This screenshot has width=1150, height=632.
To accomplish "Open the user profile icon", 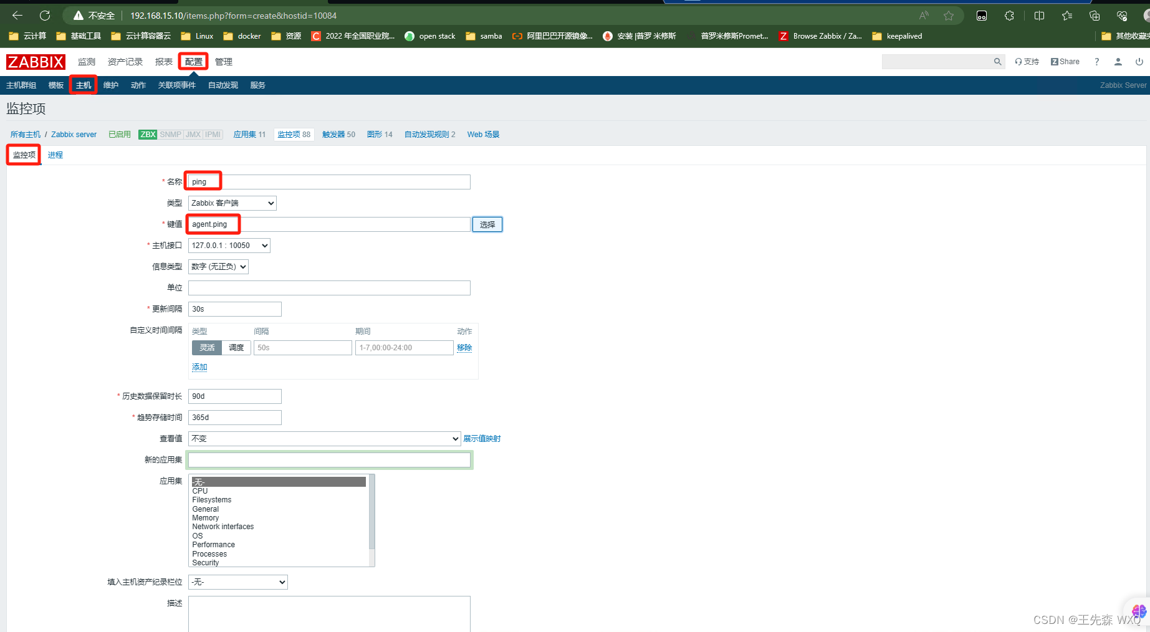I will [x=1118, y=62].
